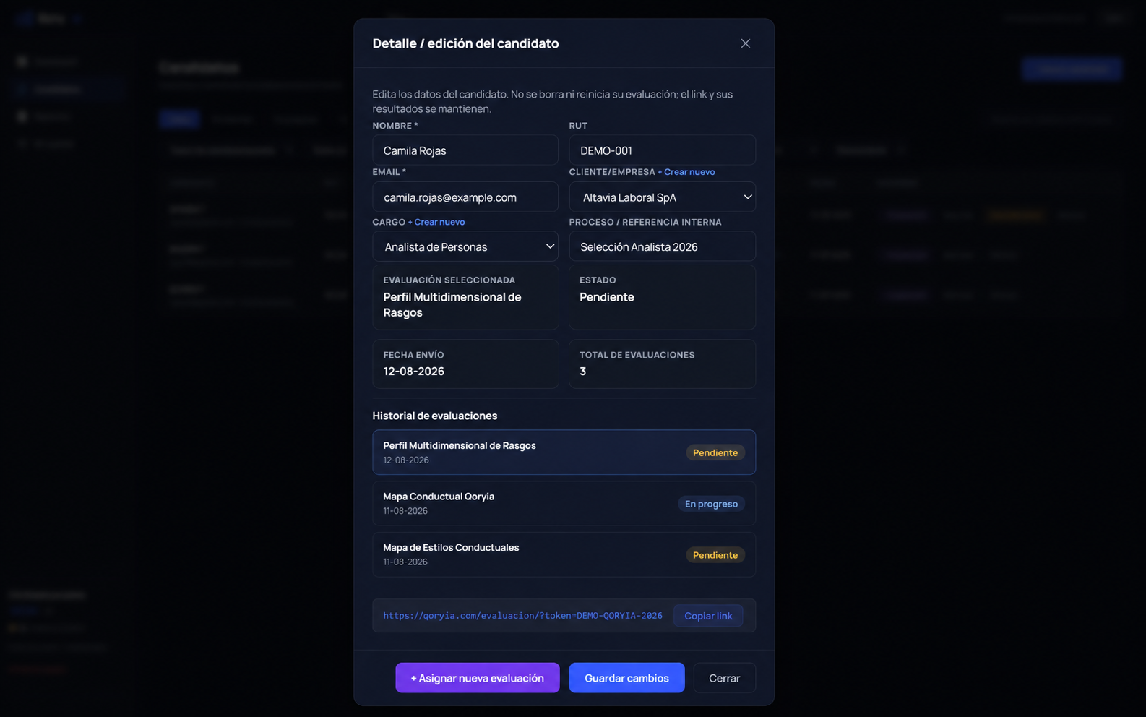Click the En progreso status badge
The width and height of the screenshot is (1146, 717).
click(x=711, y=504)
